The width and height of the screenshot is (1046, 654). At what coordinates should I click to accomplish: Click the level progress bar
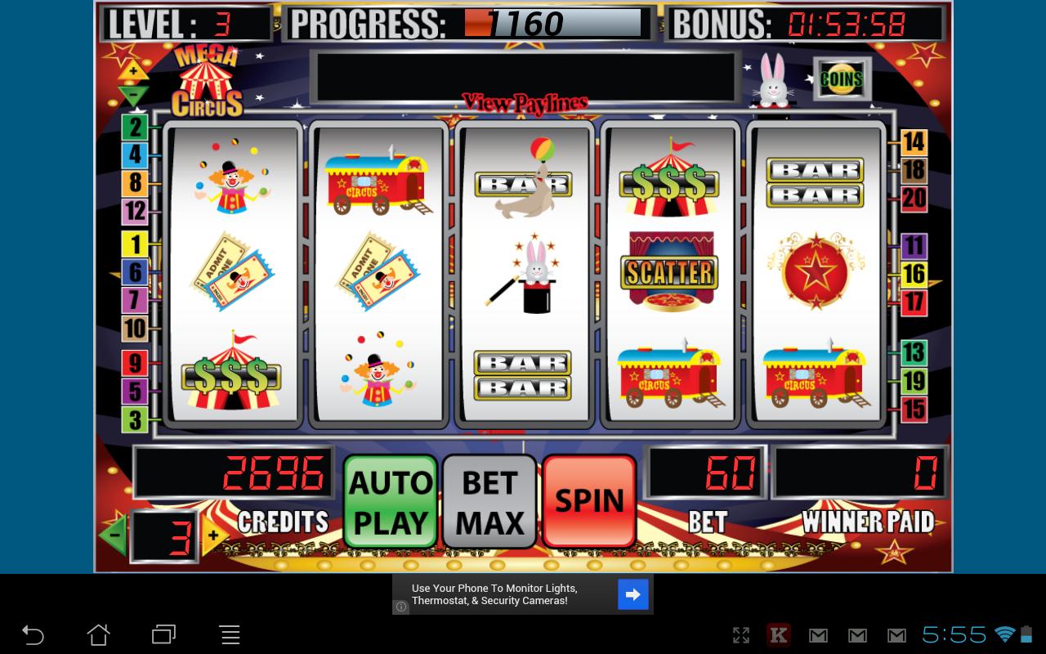tap(552, 24)
